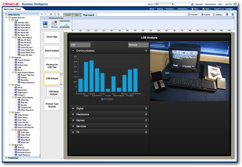This screenshot has height=167, width=242.
Task: Switch to the Insert tab
Action: [x=68, y=15]
